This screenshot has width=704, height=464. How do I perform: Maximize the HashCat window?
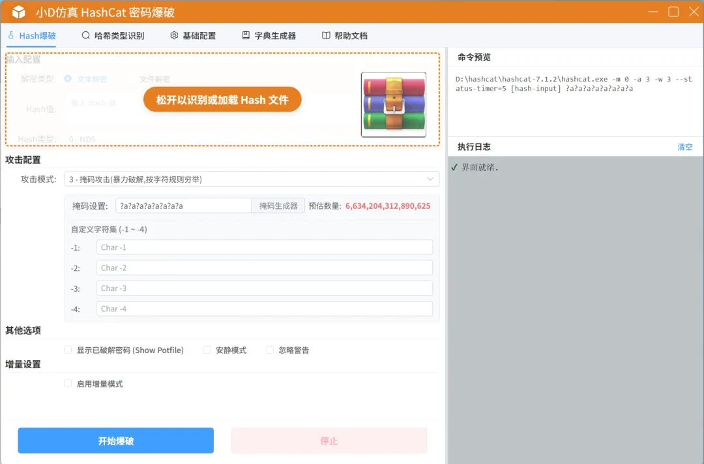click(673, 12)
